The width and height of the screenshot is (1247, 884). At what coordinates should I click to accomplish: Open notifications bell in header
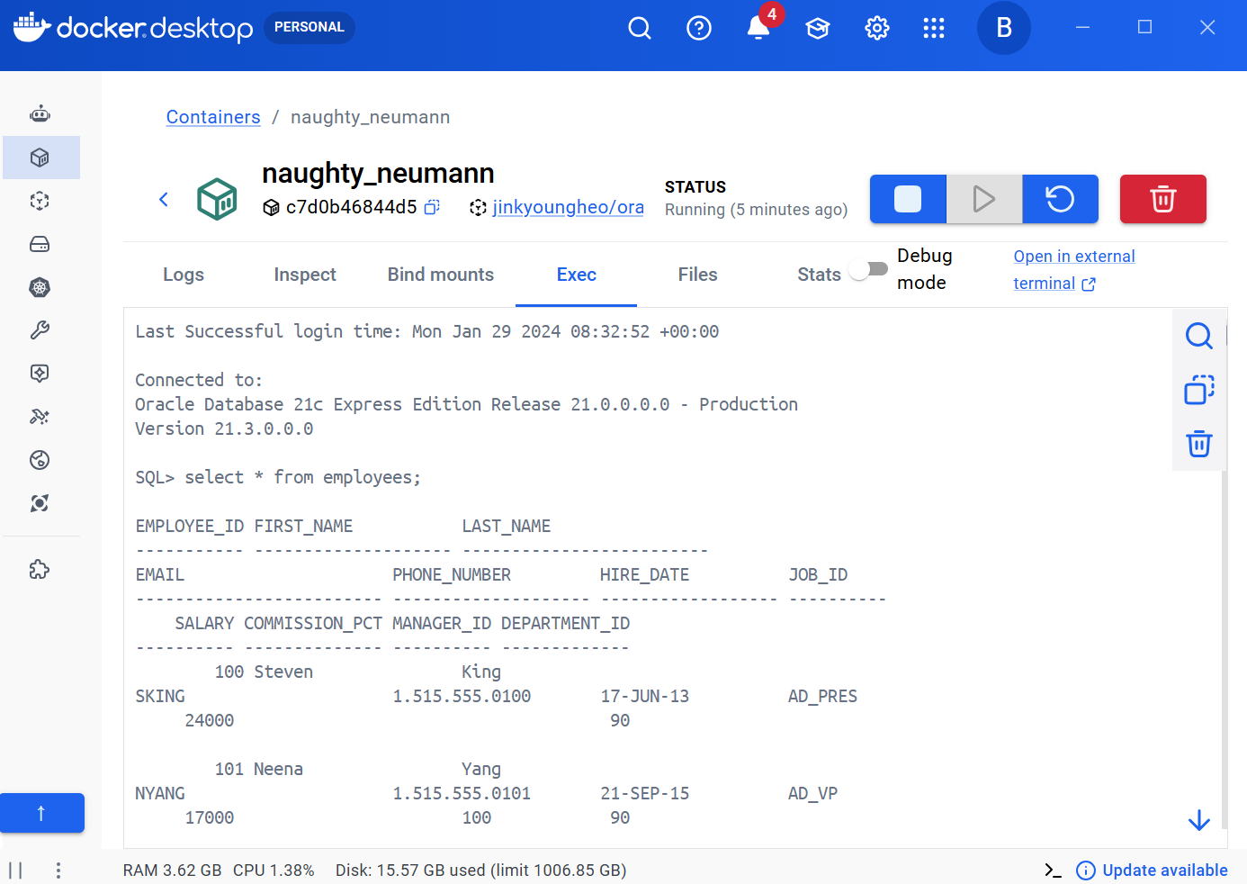758,28
